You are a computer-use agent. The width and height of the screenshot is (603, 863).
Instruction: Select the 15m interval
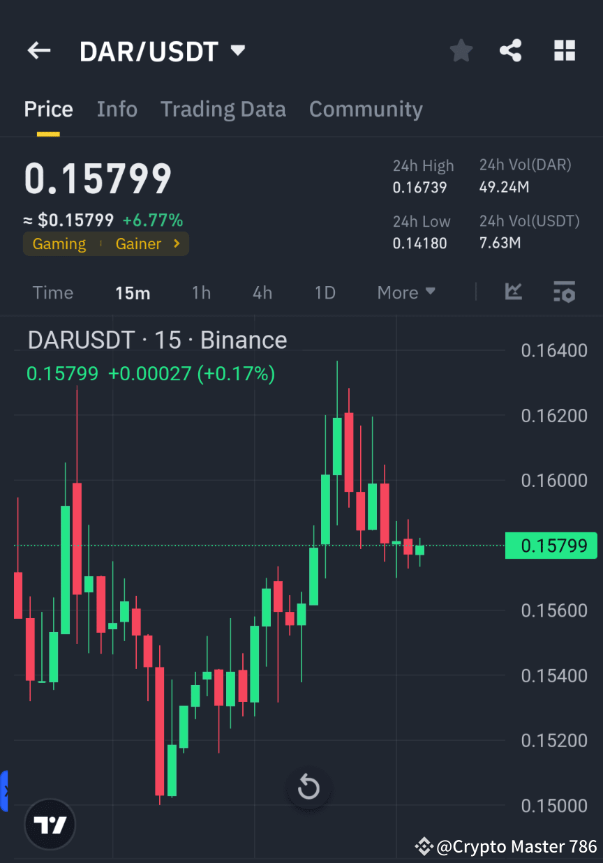click(133, 292)
